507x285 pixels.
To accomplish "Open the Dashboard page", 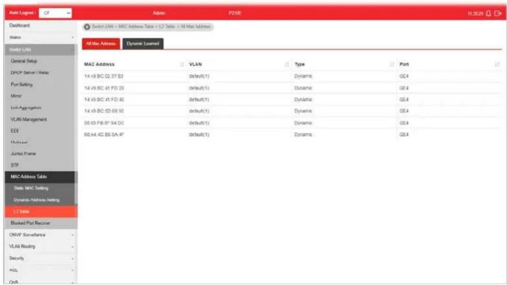I will coord(19,26).
